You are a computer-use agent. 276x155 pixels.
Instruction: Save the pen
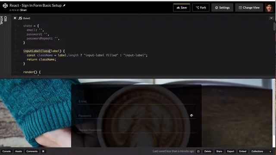[182, 8]
